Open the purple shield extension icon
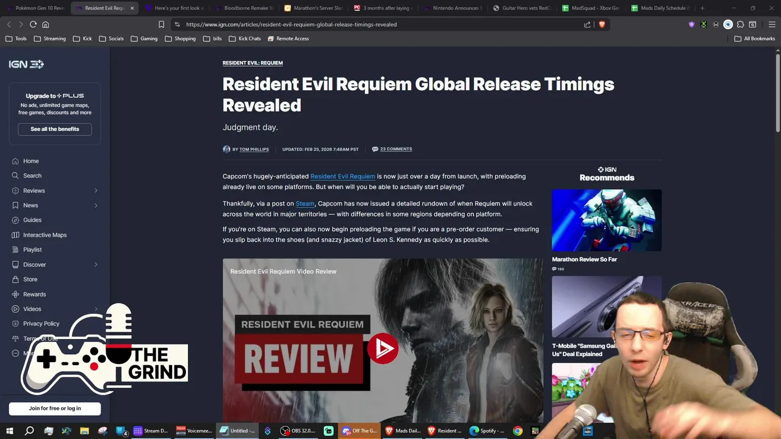781x439 pixels. pyautogui.click(x=691, y=24)
